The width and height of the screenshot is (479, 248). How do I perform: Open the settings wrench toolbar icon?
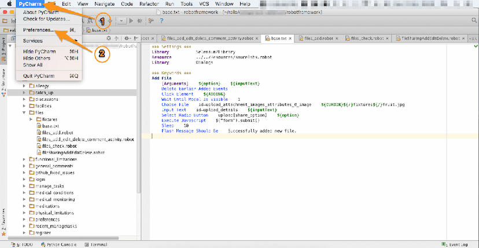tap(151, 21)
